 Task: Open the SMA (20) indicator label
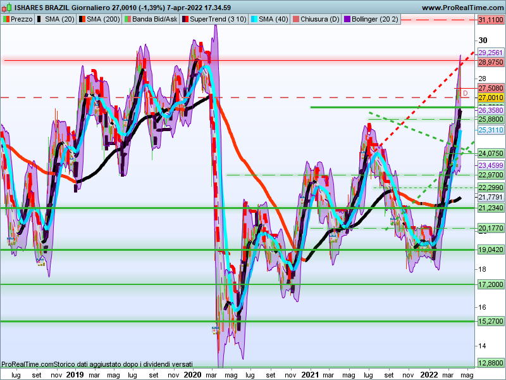[x=59, y=20]
